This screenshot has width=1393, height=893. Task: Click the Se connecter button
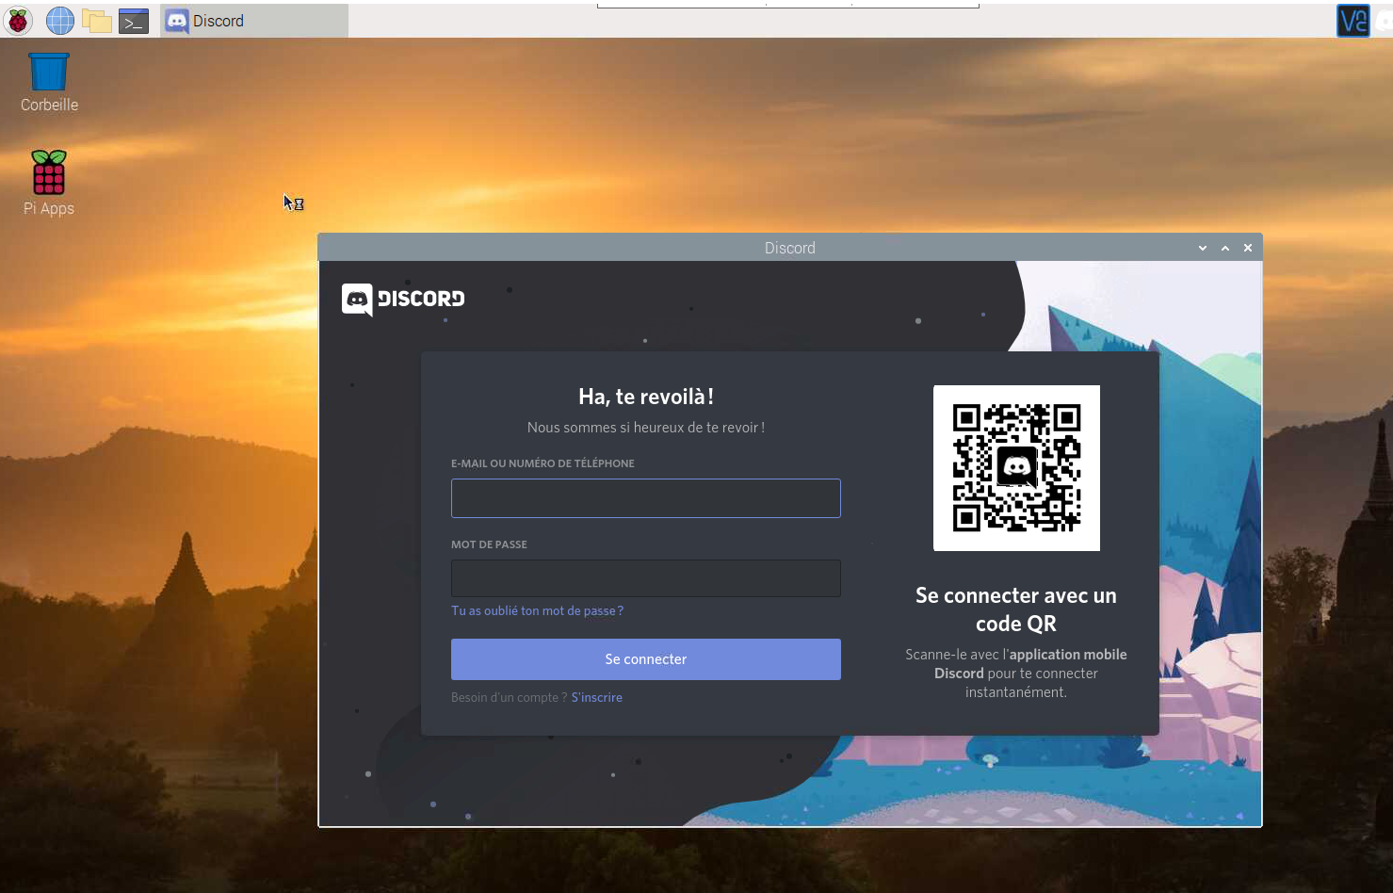pyautogui.click(x=646, y=659)
